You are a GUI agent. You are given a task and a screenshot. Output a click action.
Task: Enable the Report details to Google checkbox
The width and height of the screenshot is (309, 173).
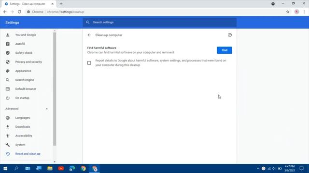coord(89,63)
